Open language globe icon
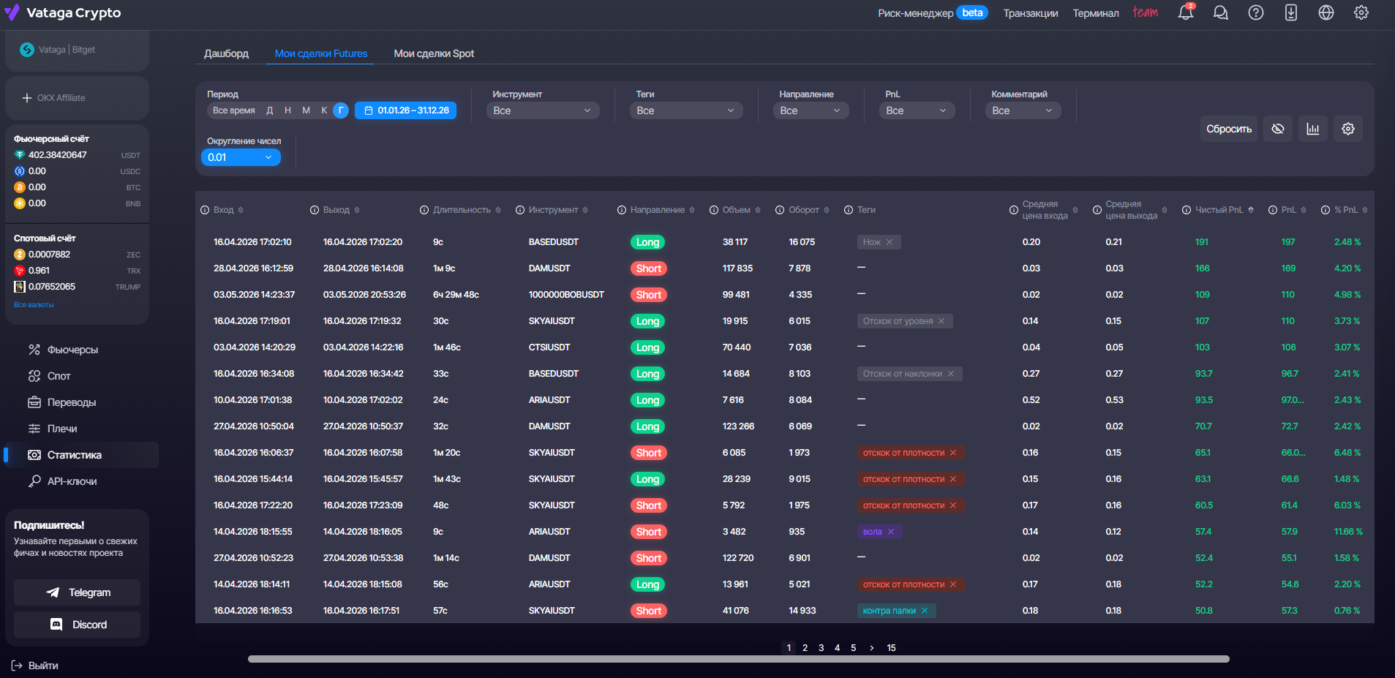 (1326, 12)
